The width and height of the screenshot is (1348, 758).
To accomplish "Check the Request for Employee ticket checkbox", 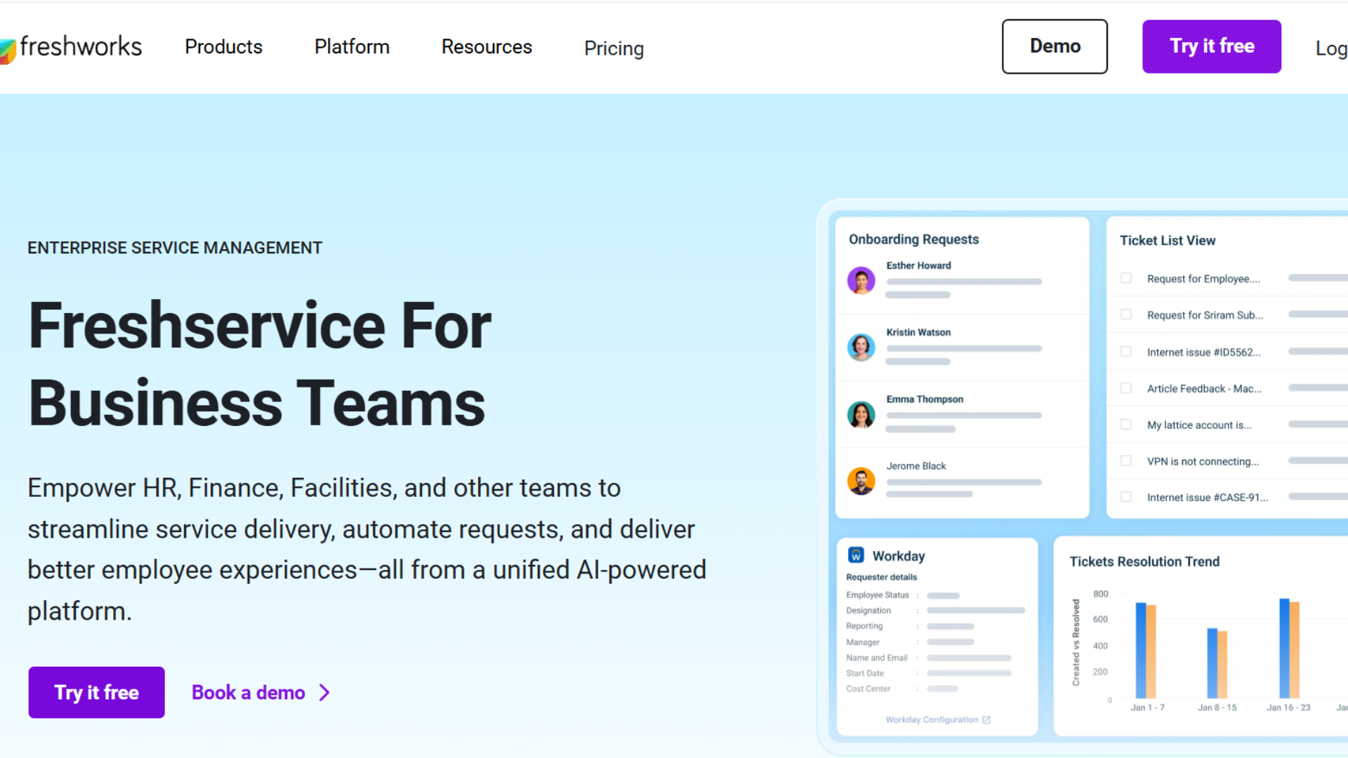I will pos(1126,278).
